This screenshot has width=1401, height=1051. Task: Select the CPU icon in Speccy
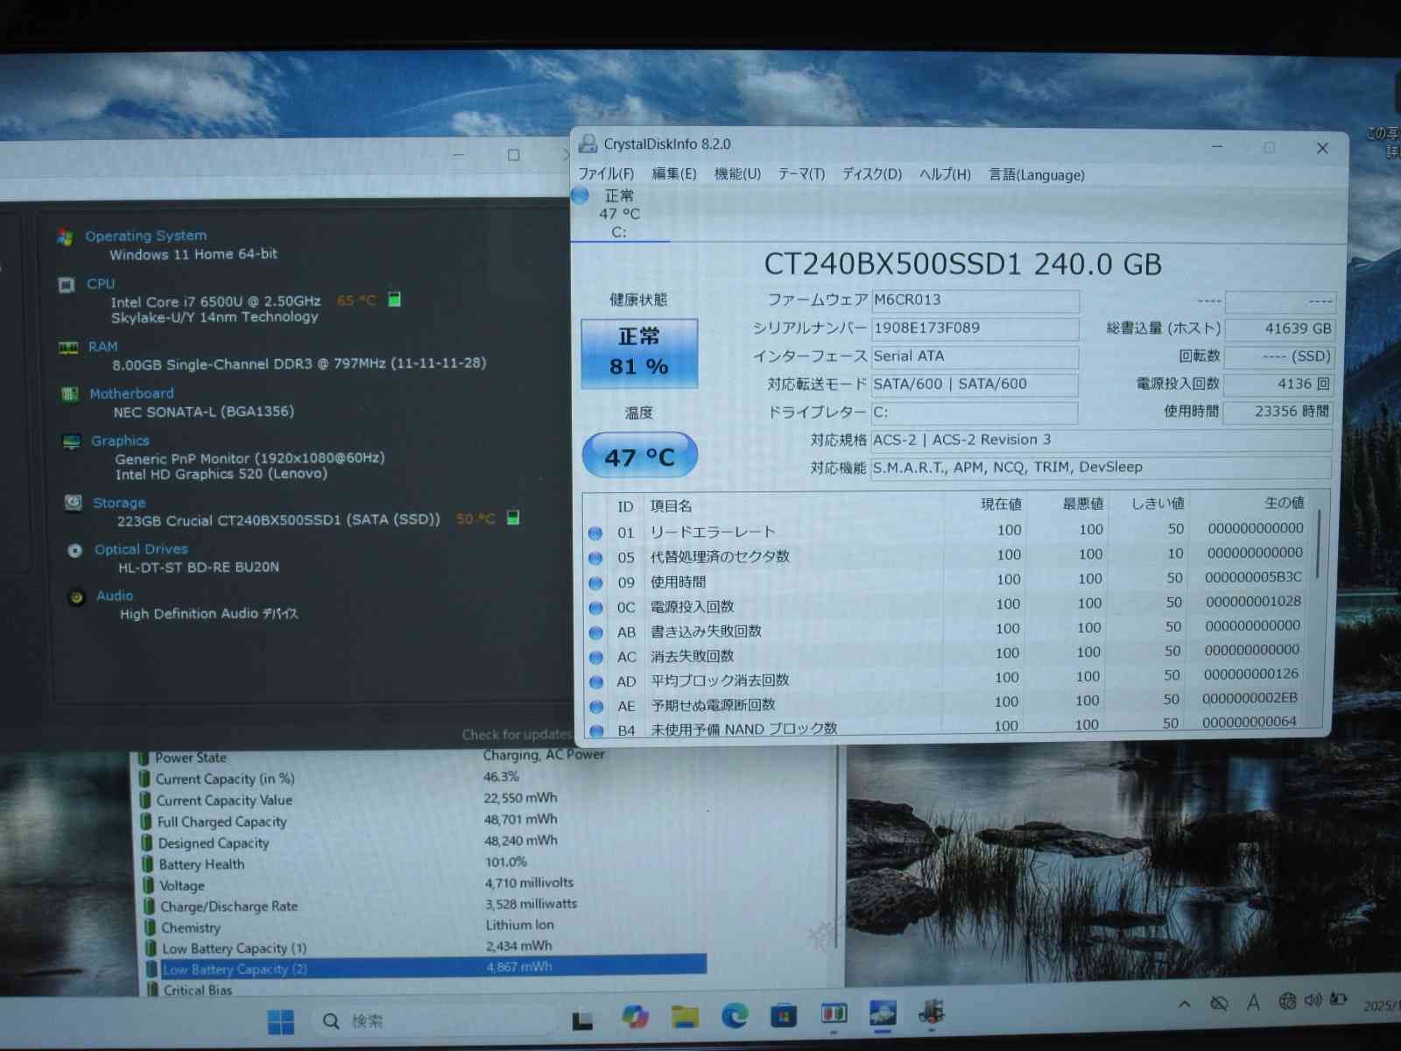pyautogui.click(x=67, y=285)
